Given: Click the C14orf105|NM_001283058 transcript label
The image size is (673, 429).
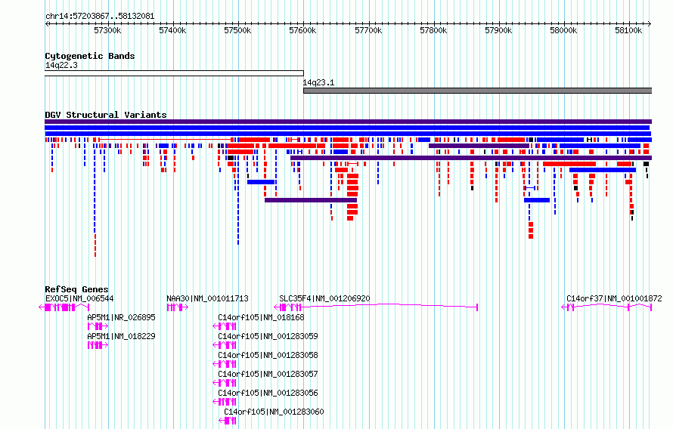Looking at the screenshot, I should 268,355.
